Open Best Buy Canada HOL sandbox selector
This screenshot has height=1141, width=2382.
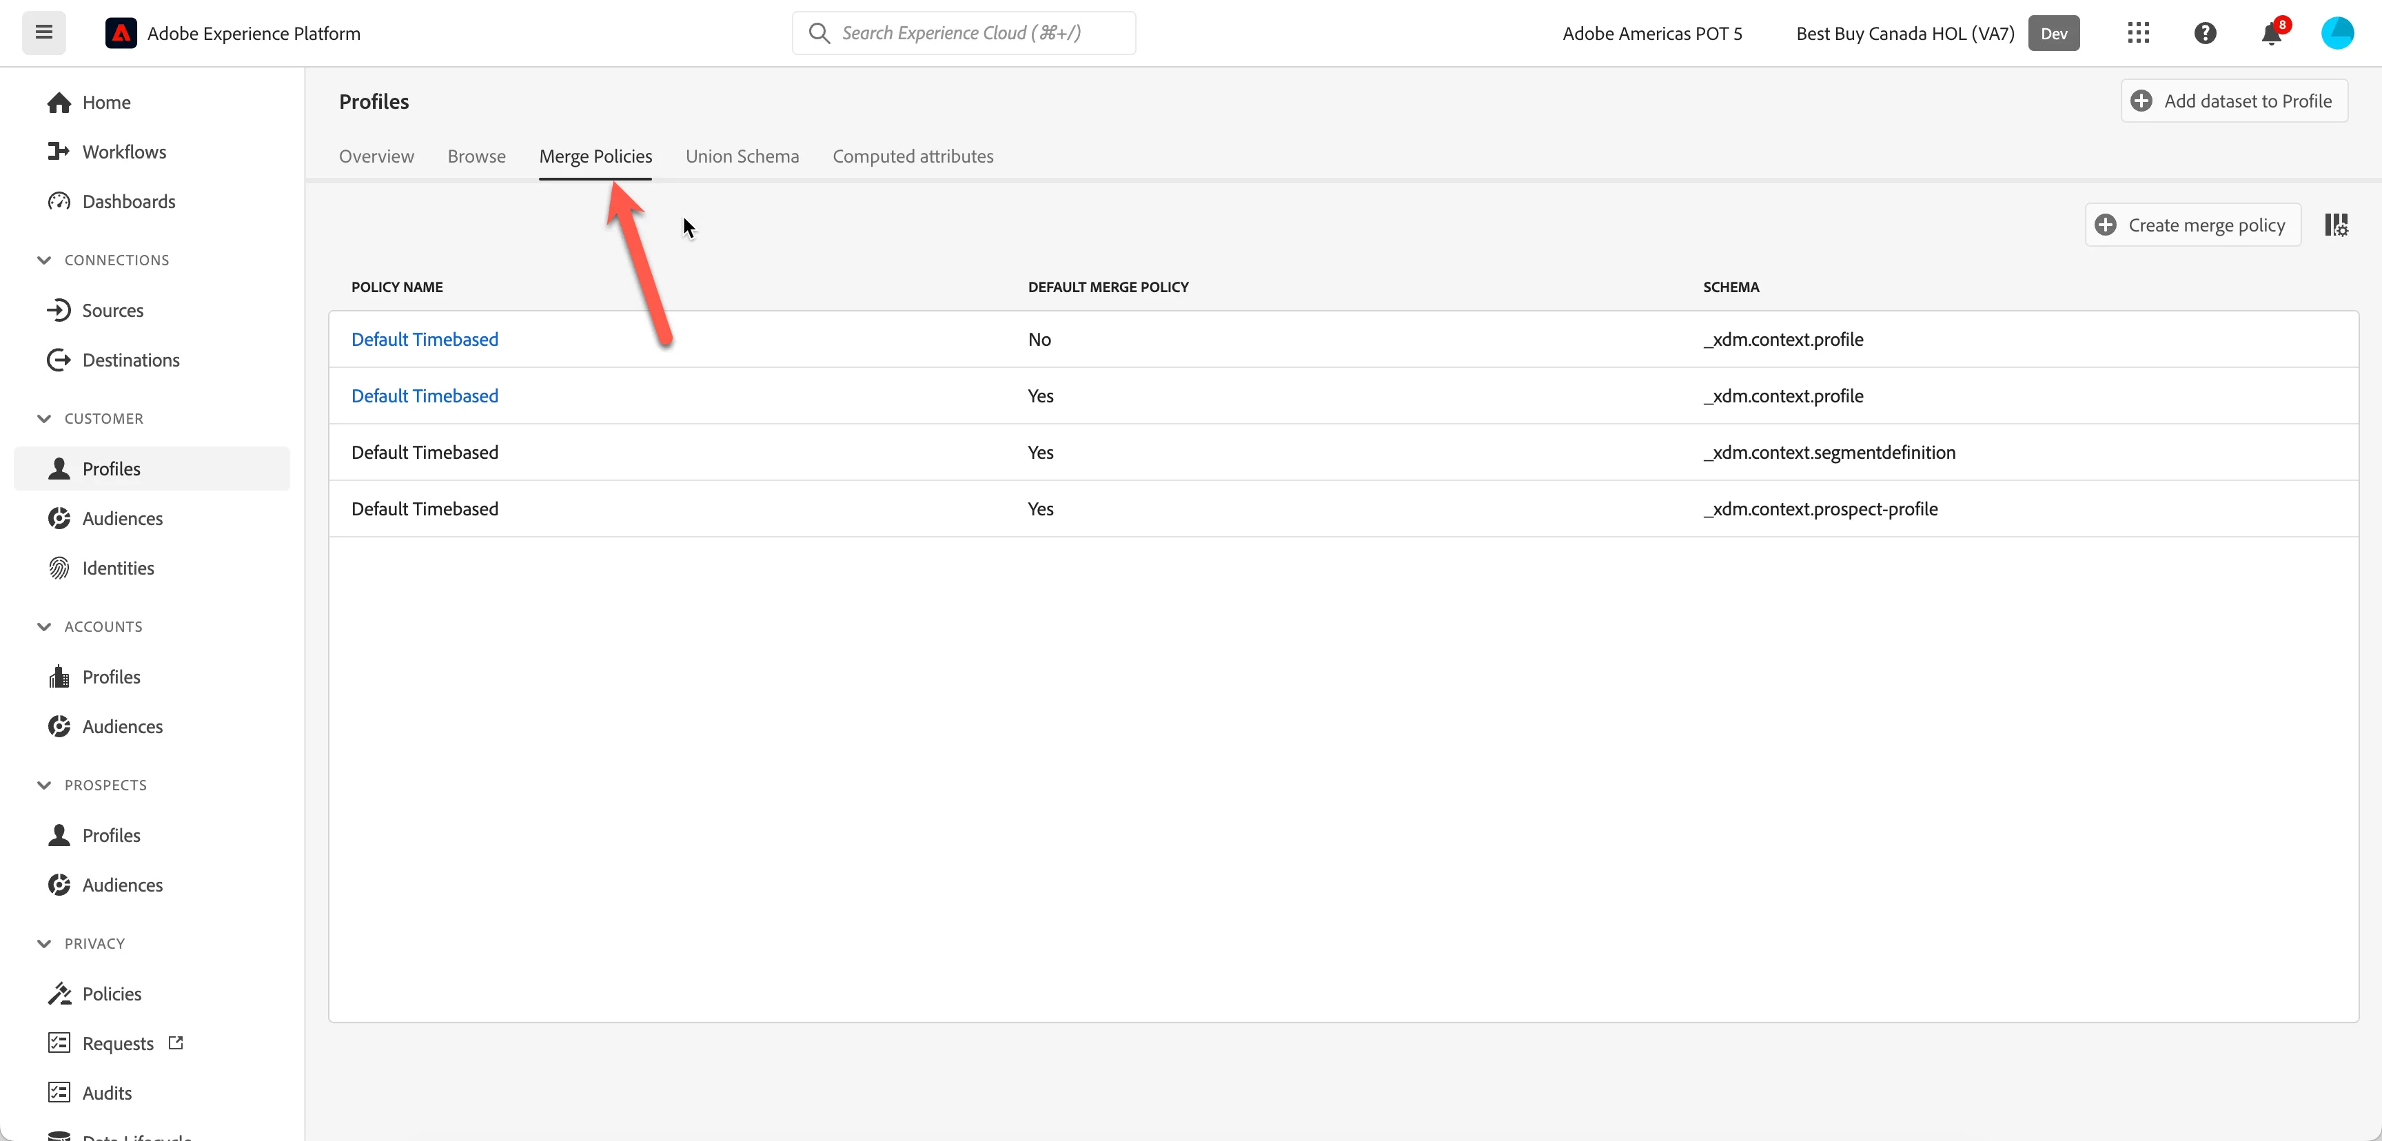click(x=1905, y=33)
